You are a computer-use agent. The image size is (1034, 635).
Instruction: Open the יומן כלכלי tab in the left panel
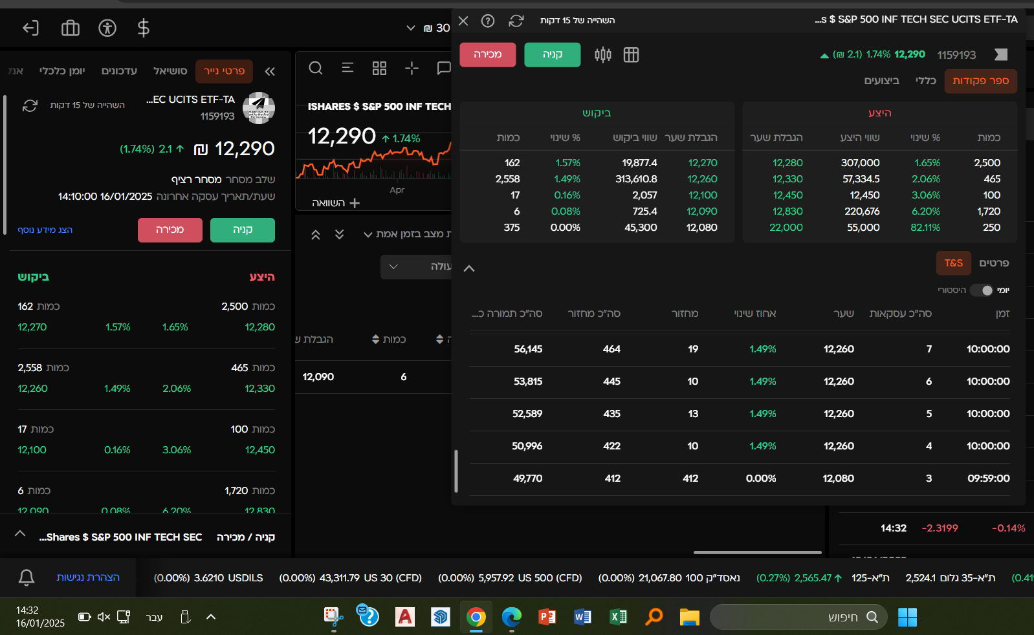click(x=62, y=71)
